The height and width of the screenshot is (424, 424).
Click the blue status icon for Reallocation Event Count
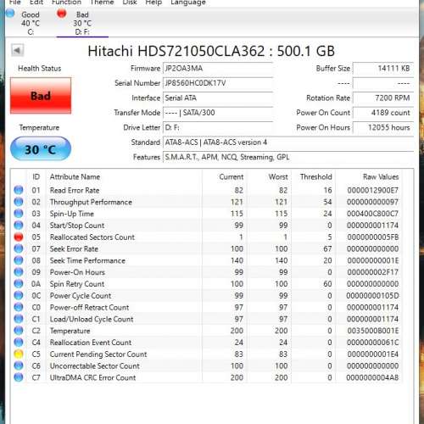click(x=19, y=342)
